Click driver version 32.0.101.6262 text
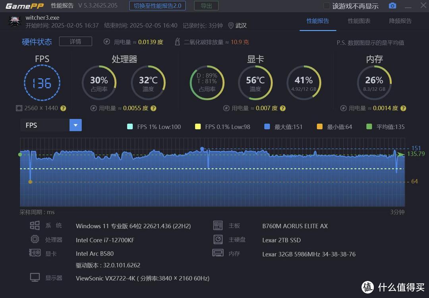Screen dimensions: 429x298 (x=108, y=265)
